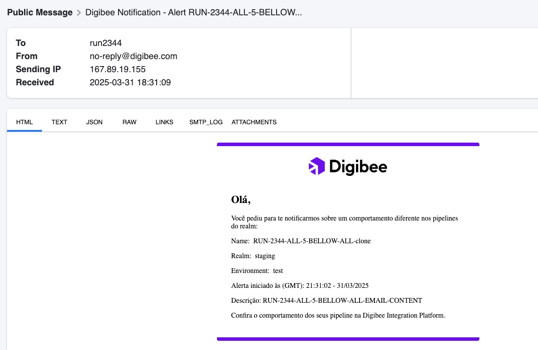Click the pipeline name RUN-2344-ALL-5-BELLOW-ALL-clone
The image size is (538, 350).
pos(312,241)
